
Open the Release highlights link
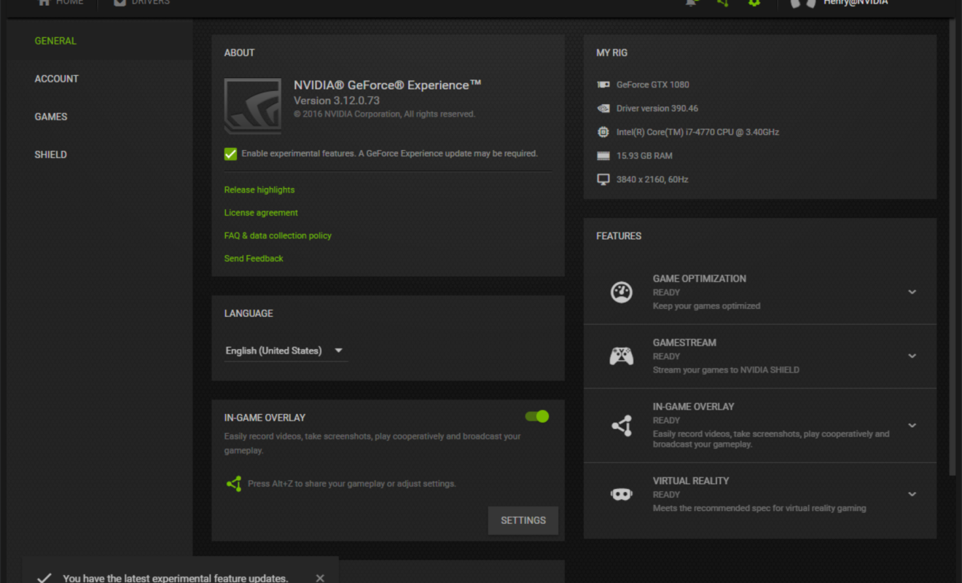[x=259, y=189]
